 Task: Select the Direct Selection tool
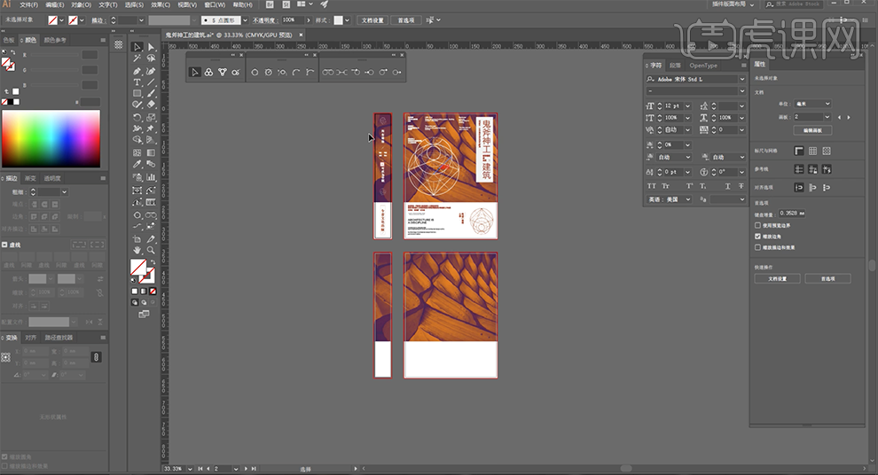(151, 47)
